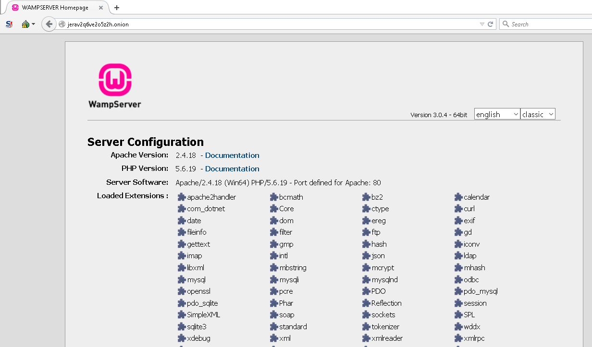Reload the page with refresh icon

point(491,24)
